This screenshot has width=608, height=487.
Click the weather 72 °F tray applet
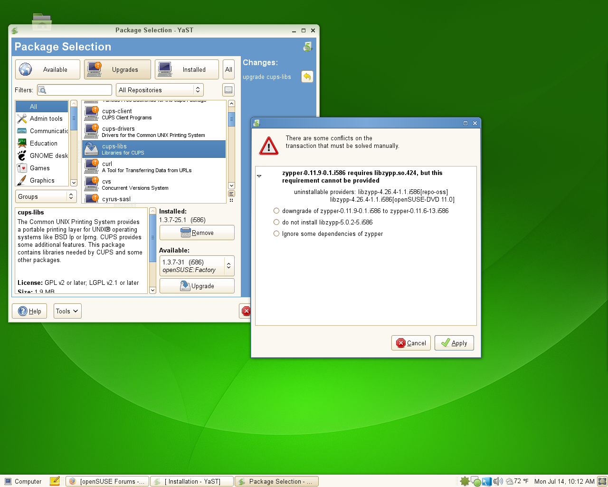[517, 481]
